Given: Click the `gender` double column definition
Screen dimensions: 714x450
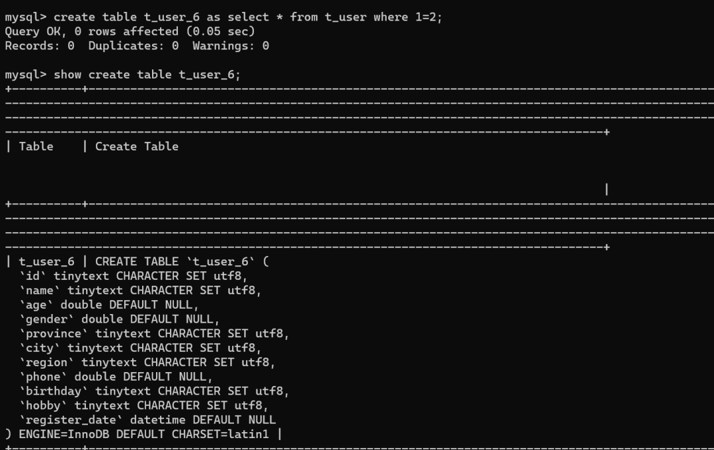Looking at the screenshot, I should pyautogui.click(x=119, y=319).
